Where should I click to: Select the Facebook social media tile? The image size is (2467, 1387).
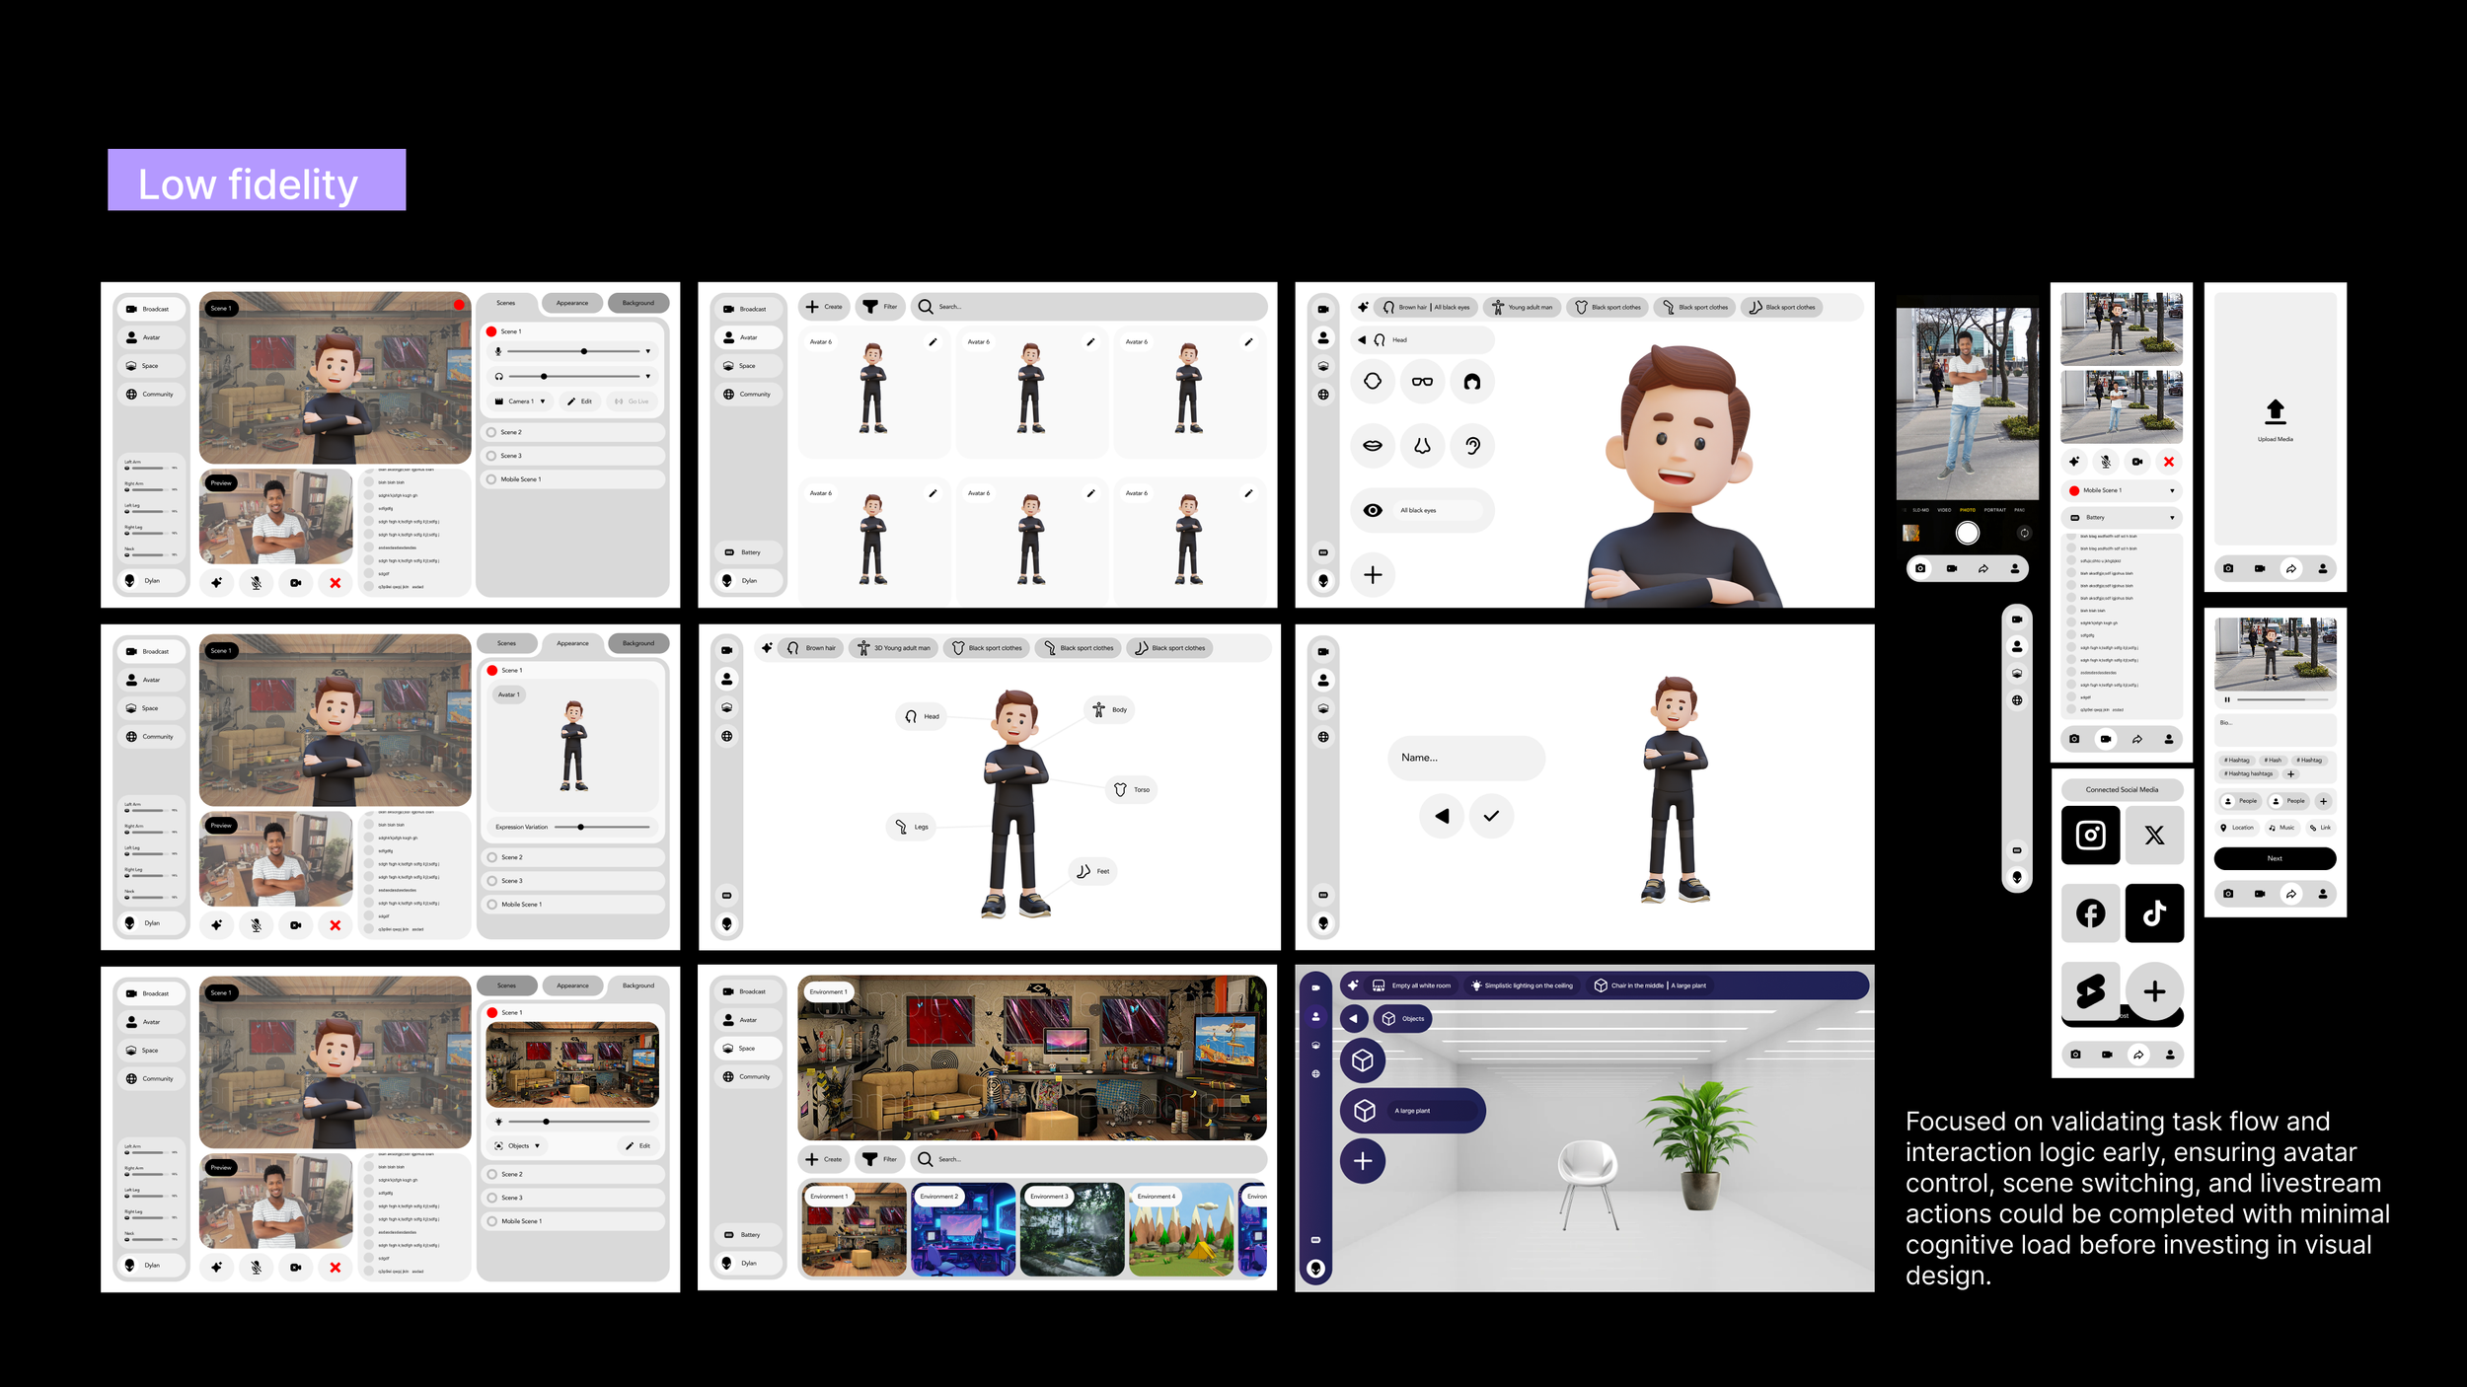click(x=2090, y=913)
